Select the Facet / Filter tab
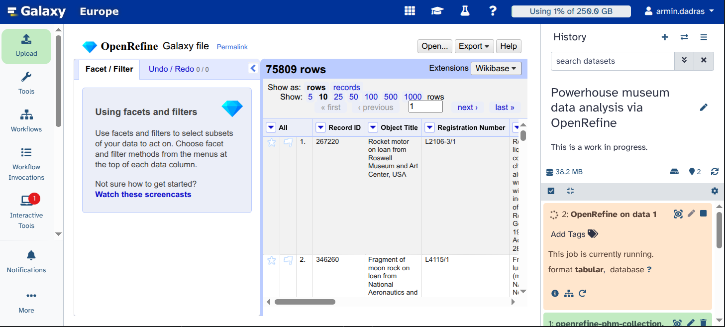The width and height of the screenshot is (725, 327). (109, 69)
